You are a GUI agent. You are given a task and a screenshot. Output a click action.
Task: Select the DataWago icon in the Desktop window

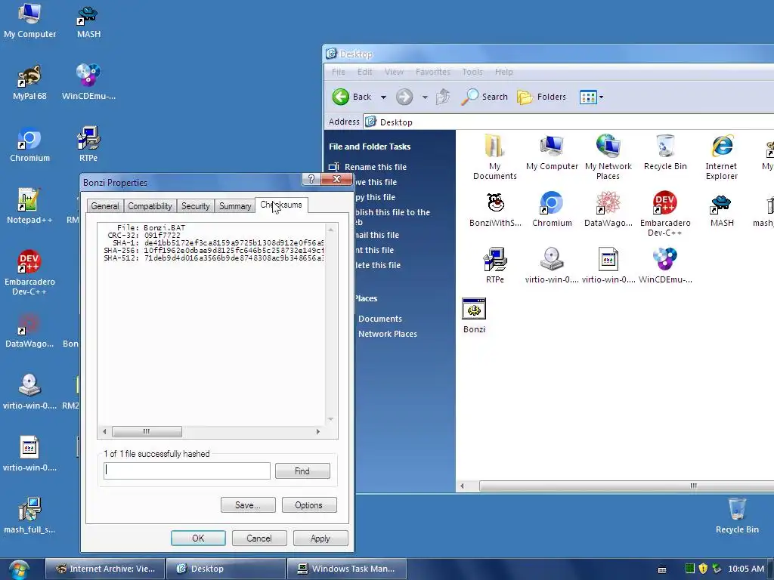pyautogui.click(x=608, y=209)
